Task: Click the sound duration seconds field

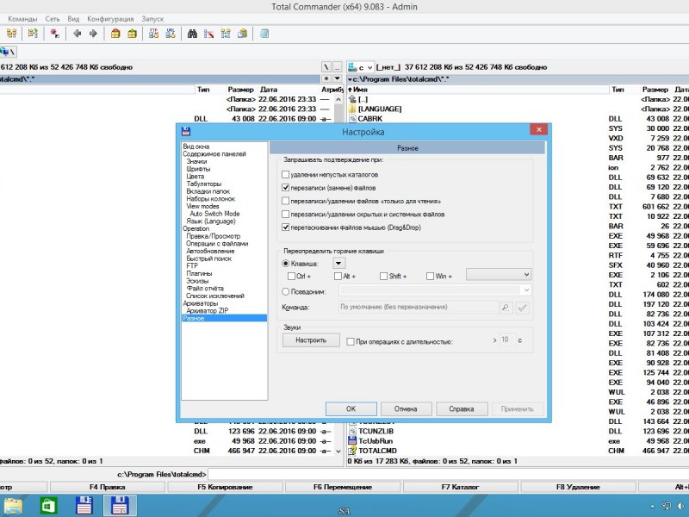Action: [507, 339]
